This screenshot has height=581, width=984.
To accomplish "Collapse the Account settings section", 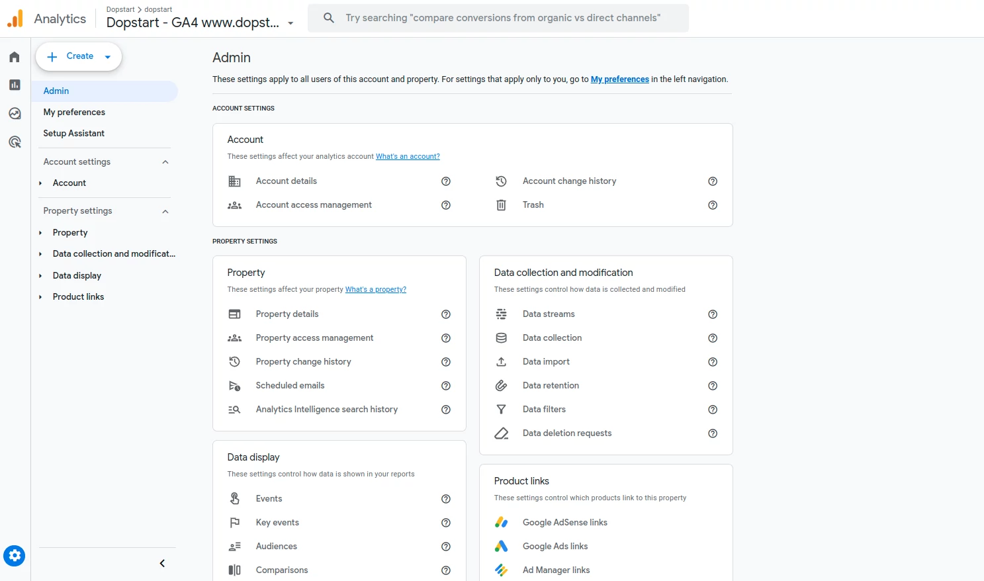I will 165,162.
